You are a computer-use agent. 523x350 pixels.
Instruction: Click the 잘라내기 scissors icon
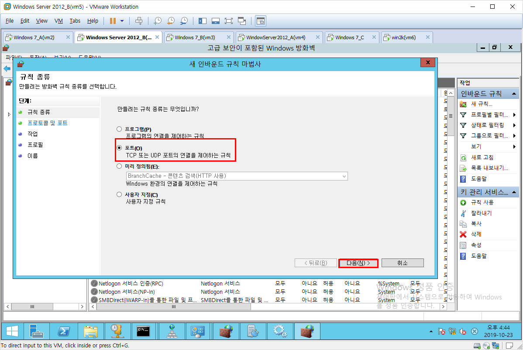click(463, 214)
